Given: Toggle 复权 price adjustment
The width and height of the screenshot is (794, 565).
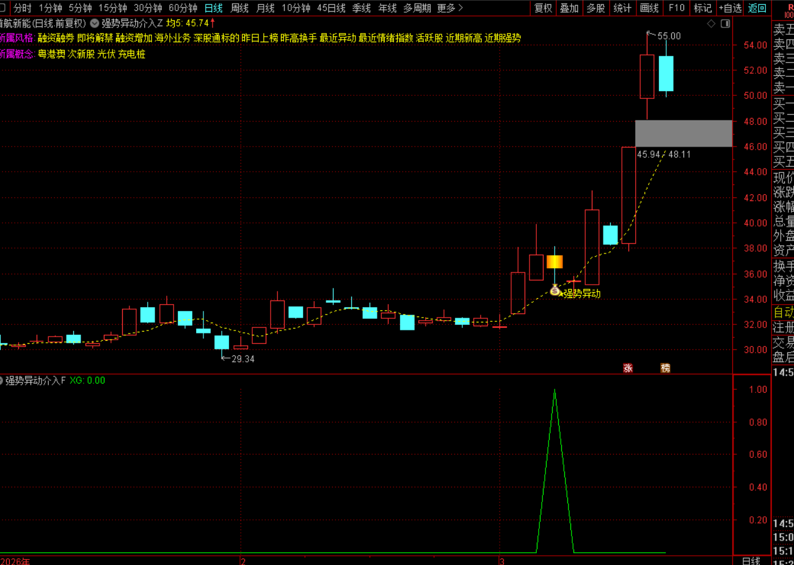Looking at the screenshot, I should pos(543,8).
